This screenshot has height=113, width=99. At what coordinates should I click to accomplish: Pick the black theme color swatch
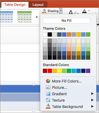[50, 34]
